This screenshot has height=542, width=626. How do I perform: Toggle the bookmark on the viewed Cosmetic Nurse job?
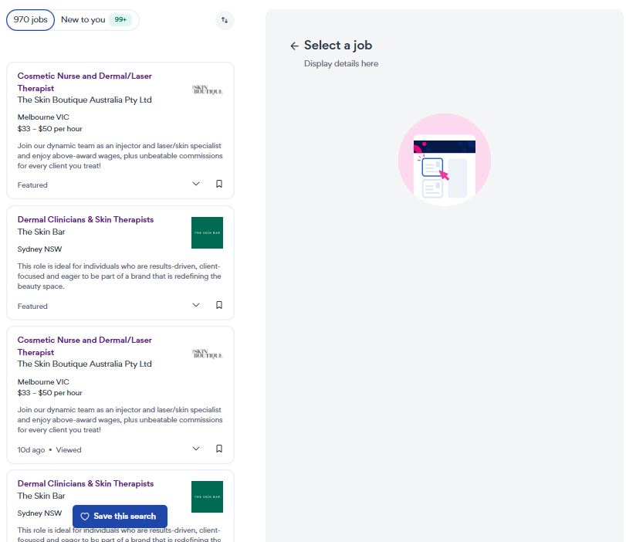pyautogui.click(x=218, y=448)
